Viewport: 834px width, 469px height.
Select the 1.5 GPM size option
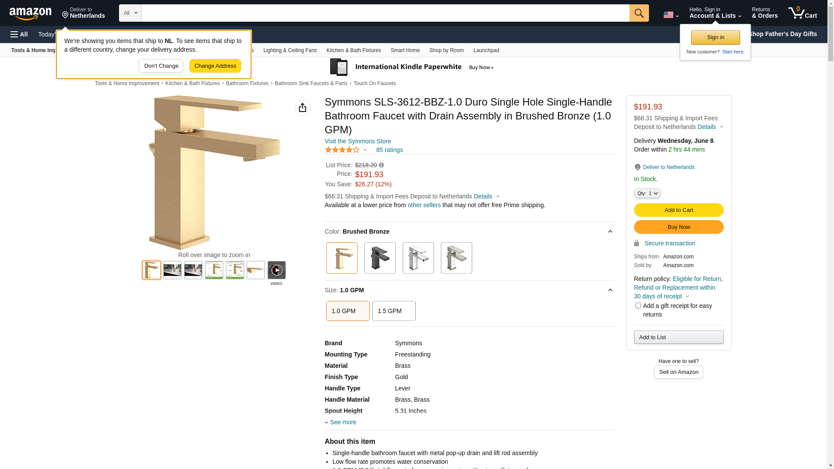tap(394, 311)
